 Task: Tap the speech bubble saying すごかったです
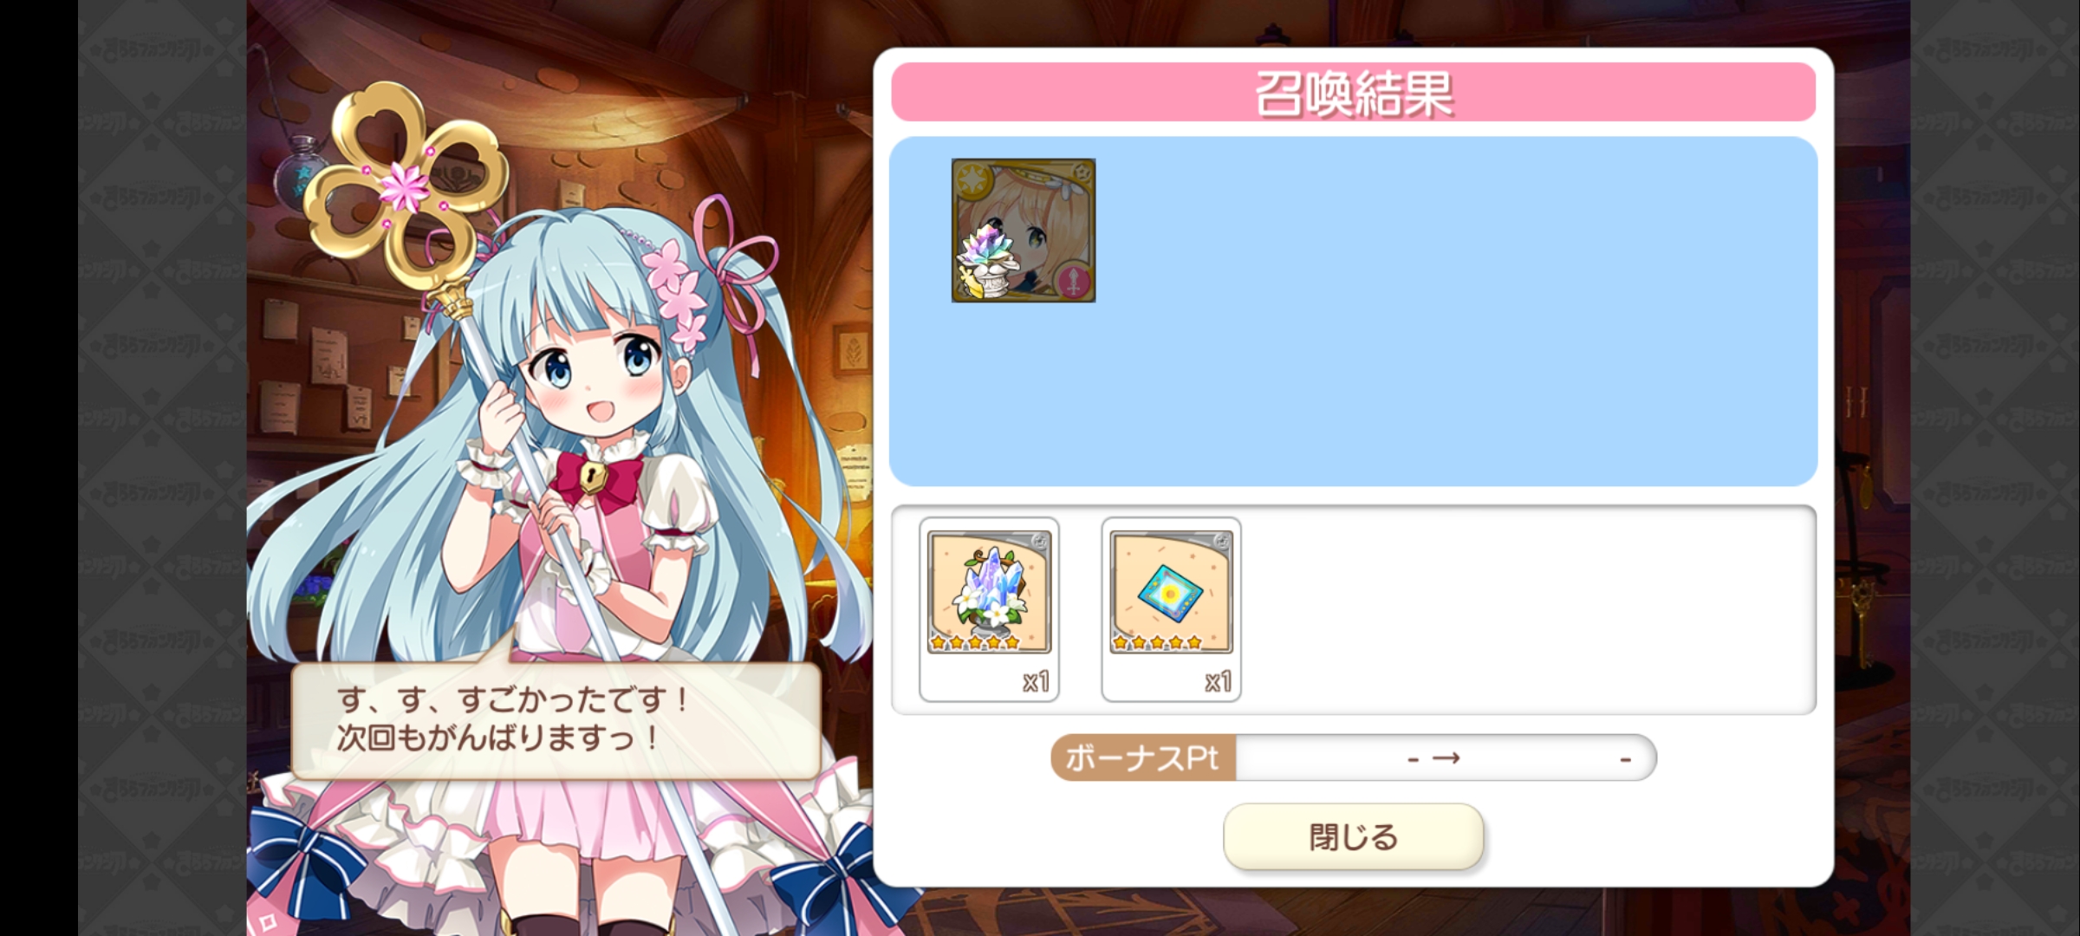[x=556, y=719]
